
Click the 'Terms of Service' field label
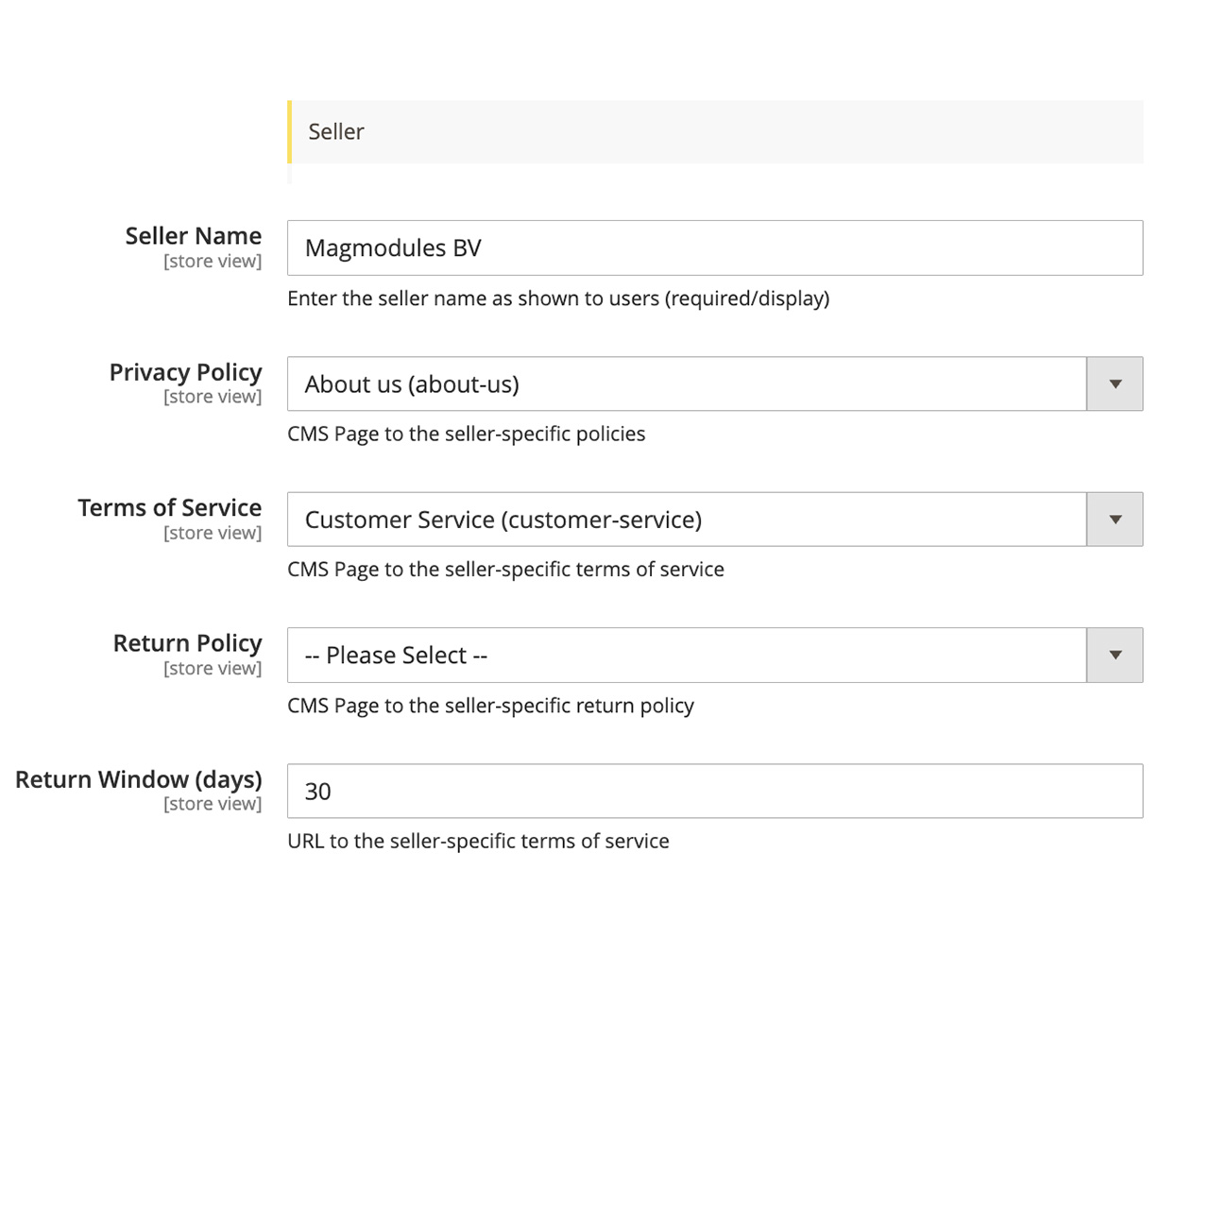(169, 507)
